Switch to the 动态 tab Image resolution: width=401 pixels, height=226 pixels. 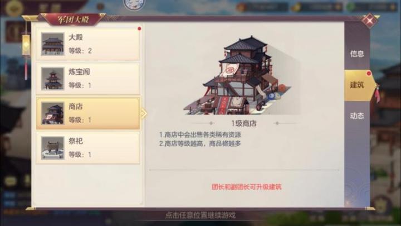(x=357, y=116)
